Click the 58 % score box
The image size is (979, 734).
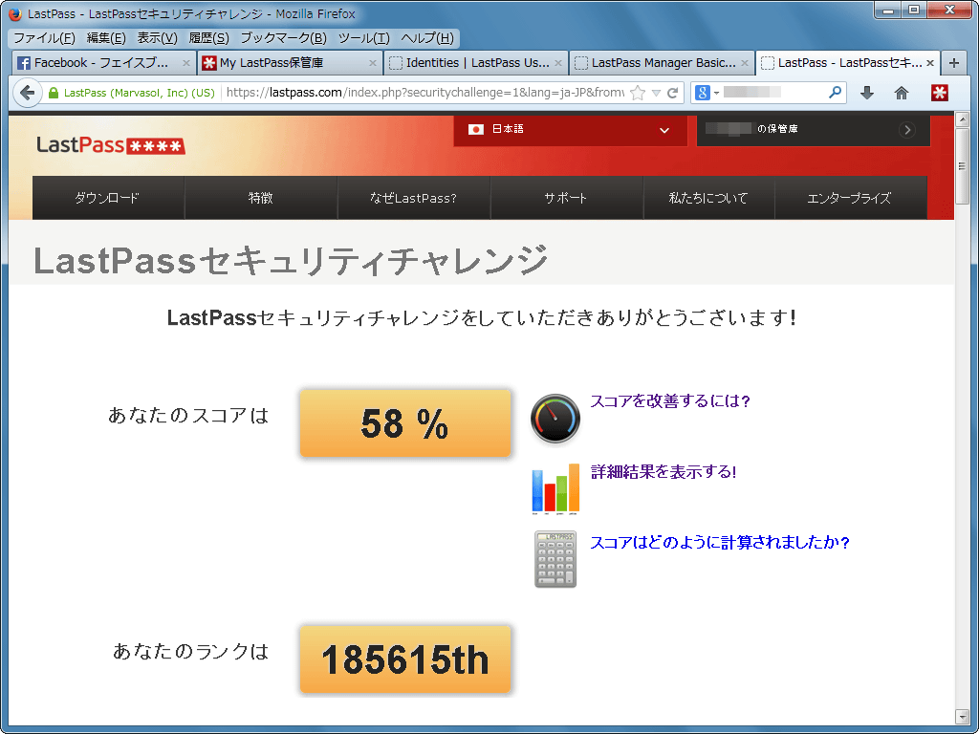click(405, 423)
